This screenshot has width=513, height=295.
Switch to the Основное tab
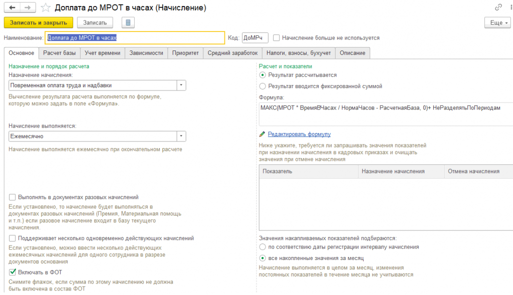point(21,53)
